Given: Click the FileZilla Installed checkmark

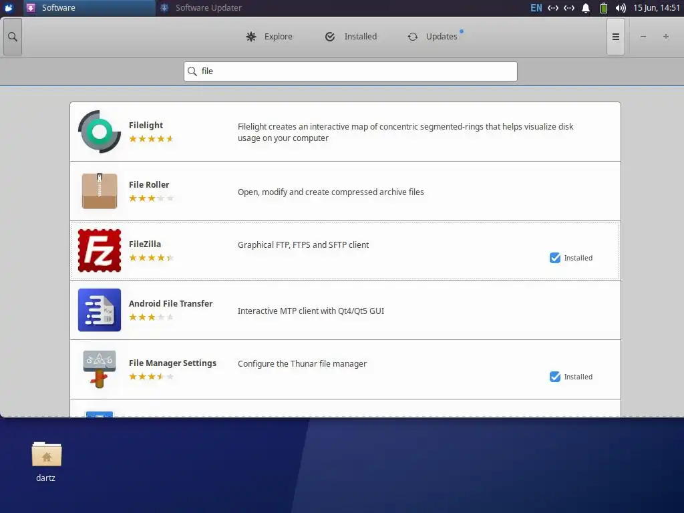Looking at the screenshot, I should (555, 258).
